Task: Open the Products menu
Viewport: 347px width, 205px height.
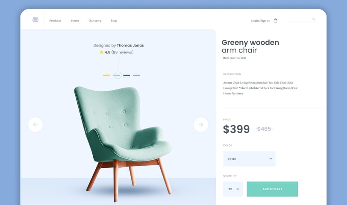Action: 55,20
